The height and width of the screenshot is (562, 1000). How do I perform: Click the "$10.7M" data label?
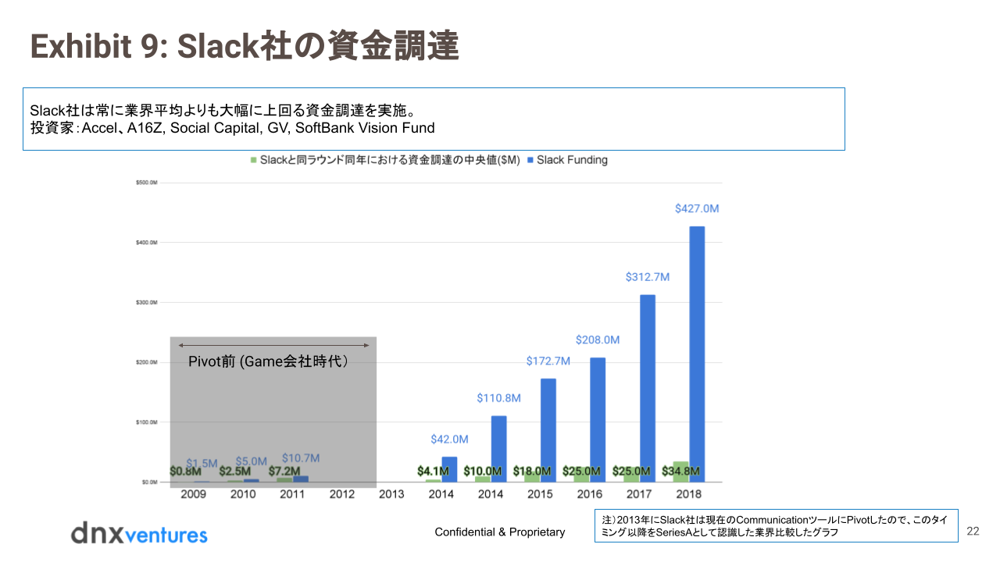[x=301, y=458]
